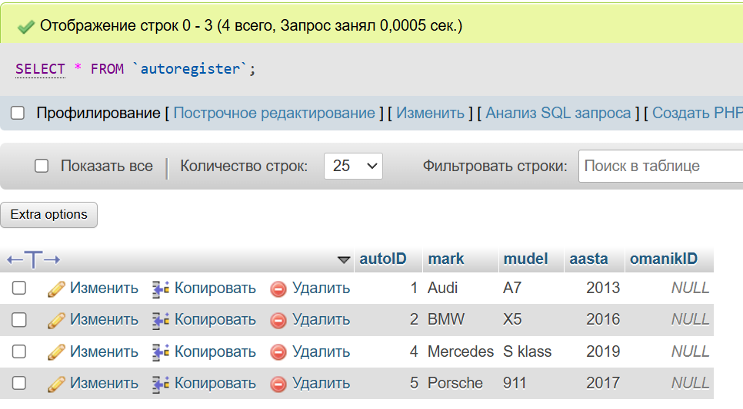Click the pencil edit icon in the Porsche row
The height and width of the screenshot is (409, 743).
56,384
